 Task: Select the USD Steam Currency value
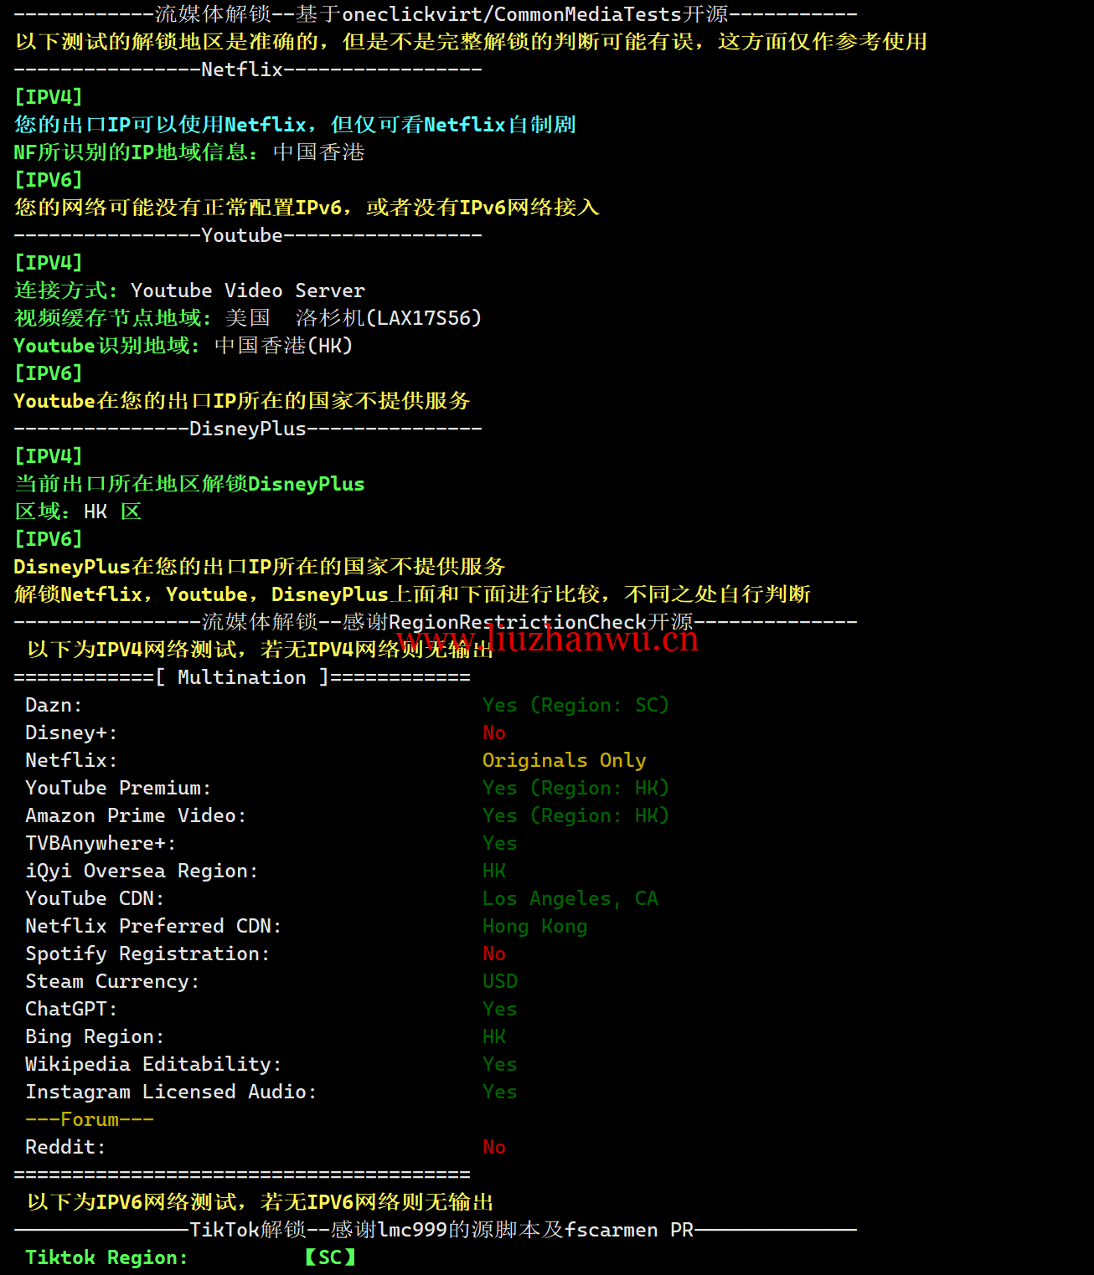(500, 981)
